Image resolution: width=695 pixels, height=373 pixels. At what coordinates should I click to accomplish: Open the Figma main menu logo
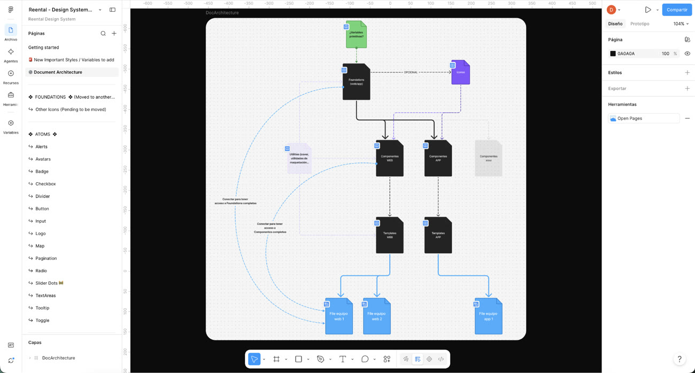[11, 10]
